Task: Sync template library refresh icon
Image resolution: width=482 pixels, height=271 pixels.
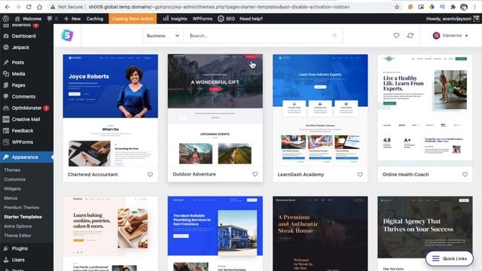Action: (x=410, y=35)
